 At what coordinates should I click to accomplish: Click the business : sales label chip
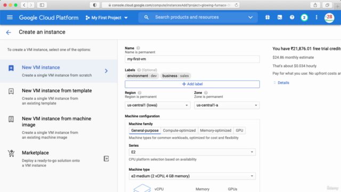click(x=175, y=76)
